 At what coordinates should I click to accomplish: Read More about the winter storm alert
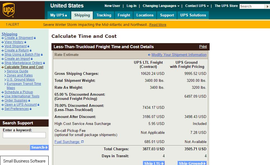point(158,25)
